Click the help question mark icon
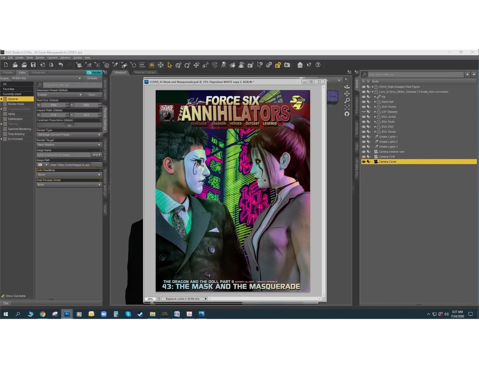 318,65
